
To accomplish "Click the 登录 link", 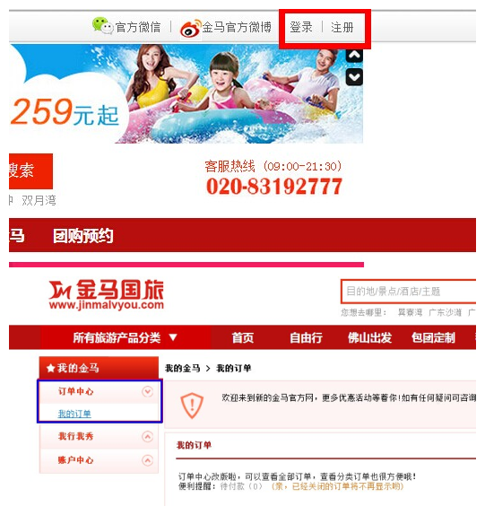I will [x=301, y=27].
